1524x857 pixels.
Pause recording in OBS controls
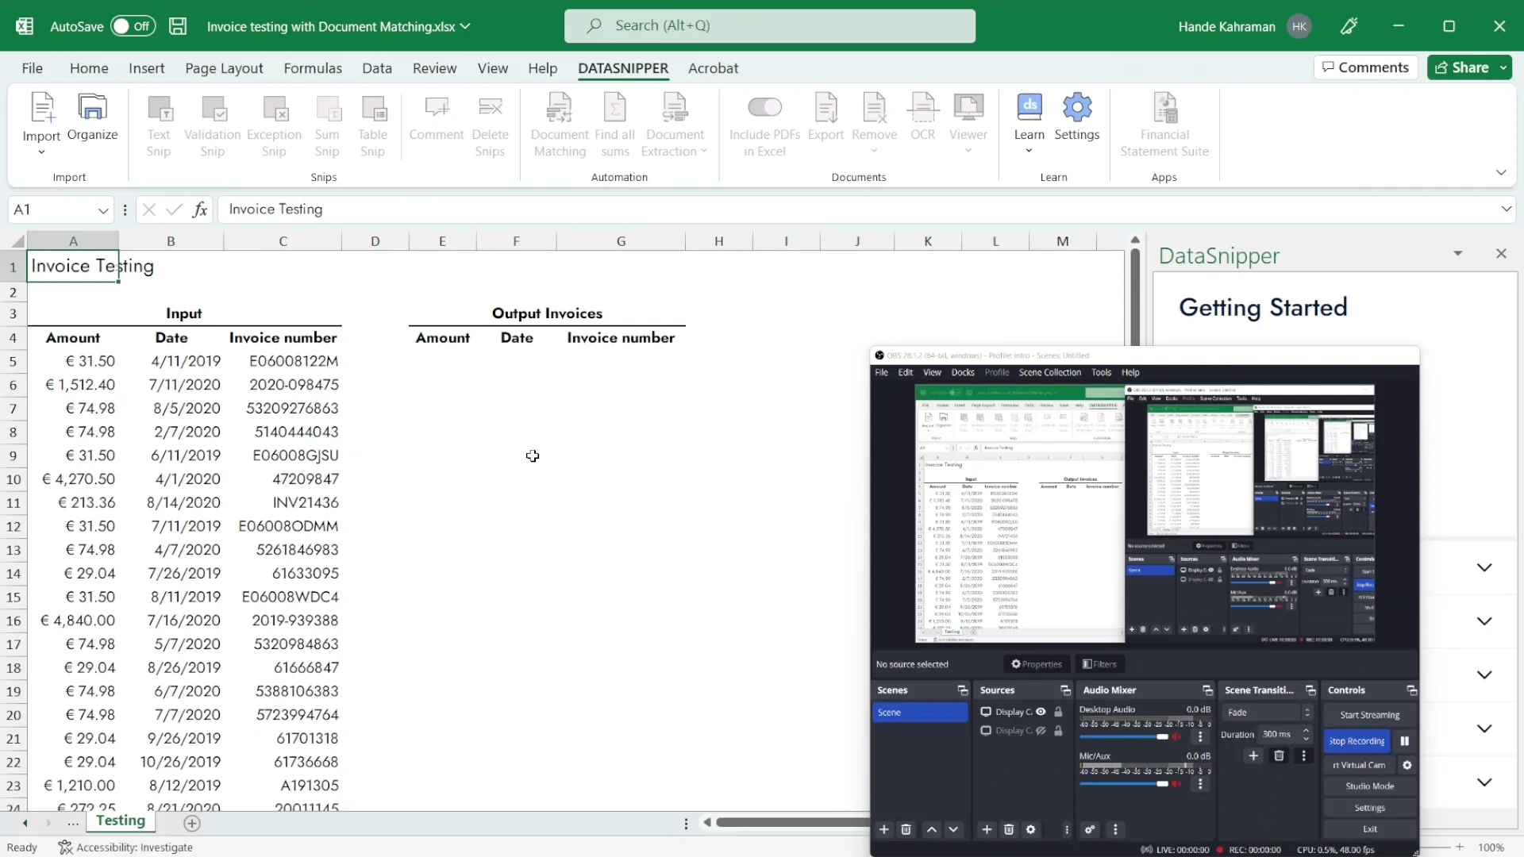(x=1404, y=741)
